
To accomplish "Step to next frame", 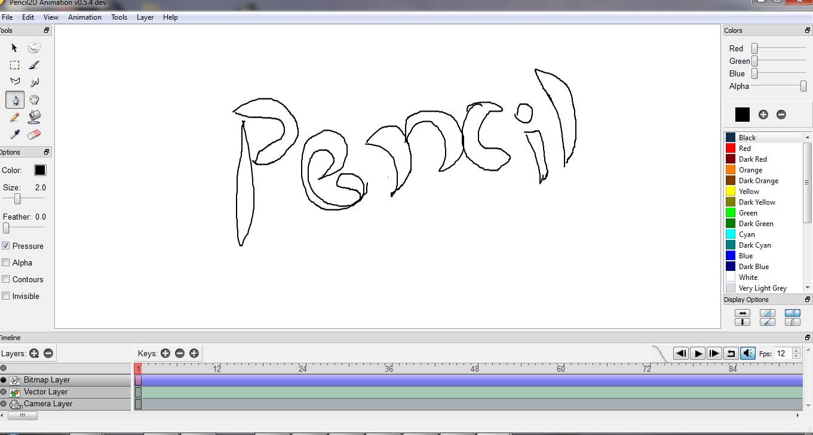I will (714, 353).
